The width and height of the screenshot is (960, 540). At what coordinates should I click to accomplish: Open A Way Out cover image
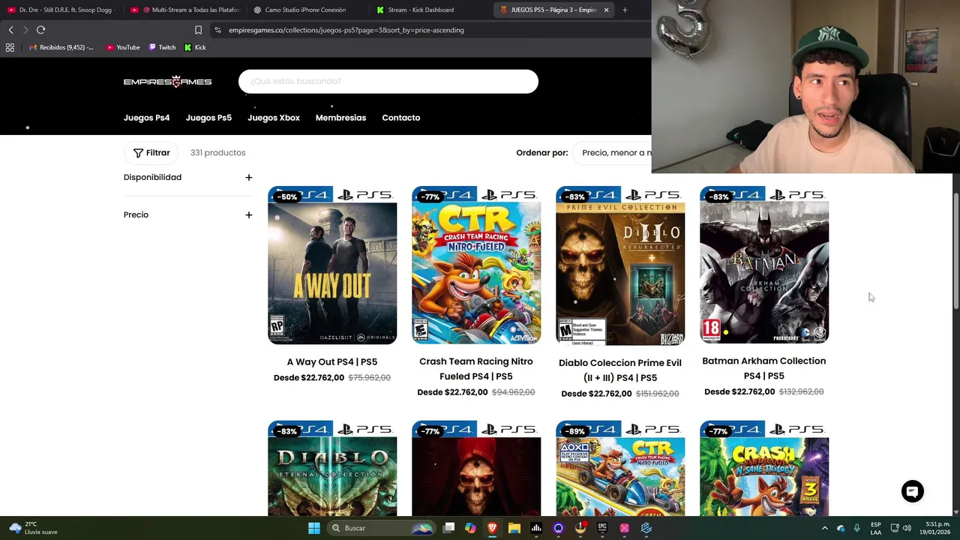click(332, 265)
